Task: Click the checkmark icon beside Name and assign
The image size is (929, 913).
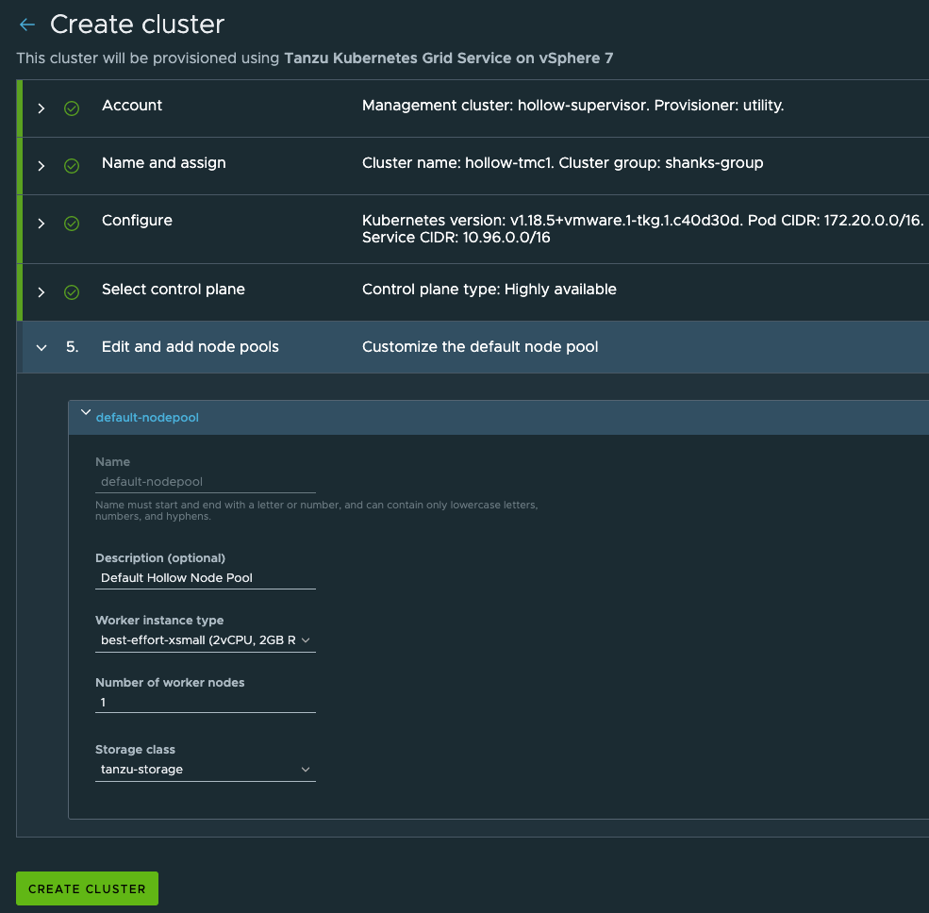Action: pyautogui.click(x=72, y=166)
